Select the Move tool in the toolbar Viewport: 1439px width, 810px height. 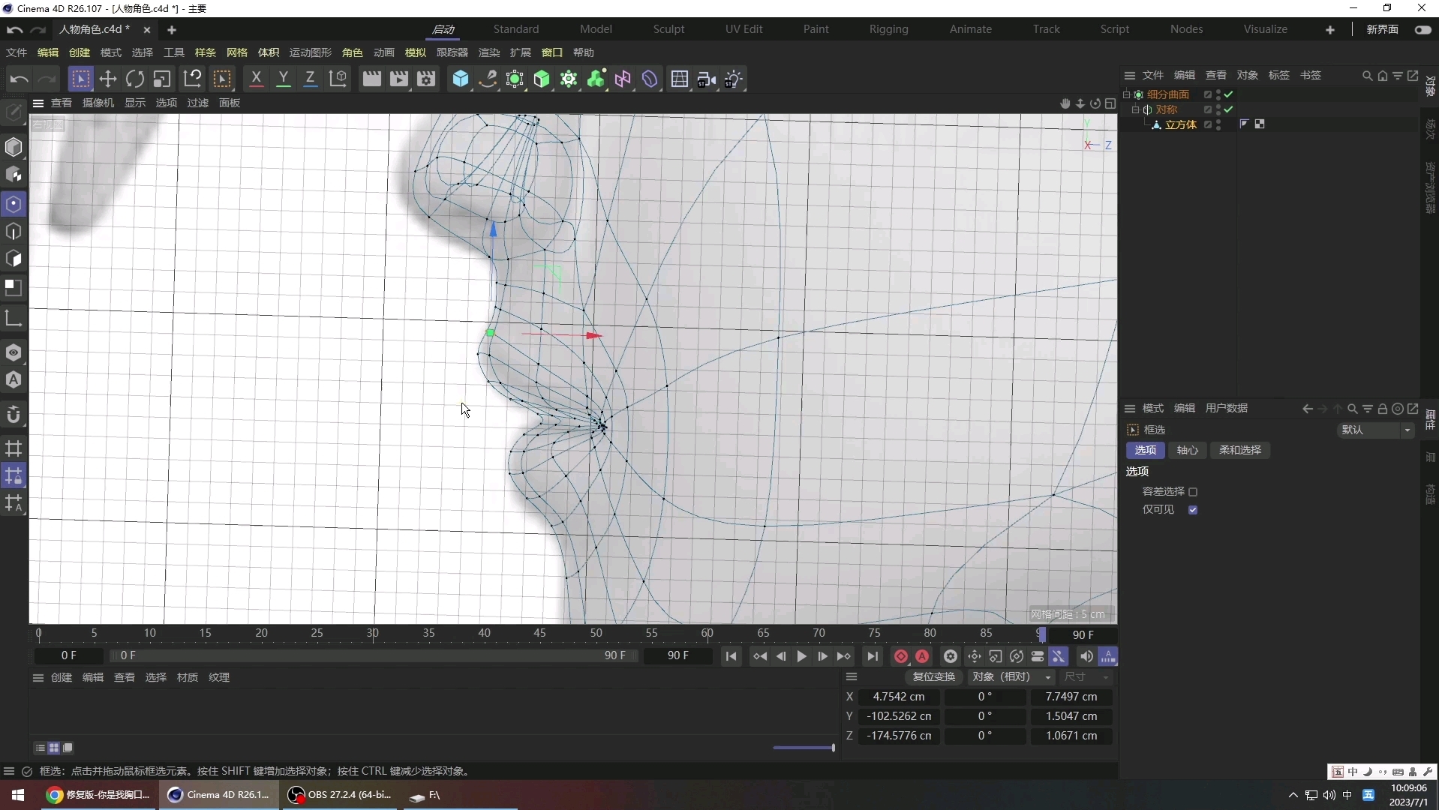coord(108,79)
